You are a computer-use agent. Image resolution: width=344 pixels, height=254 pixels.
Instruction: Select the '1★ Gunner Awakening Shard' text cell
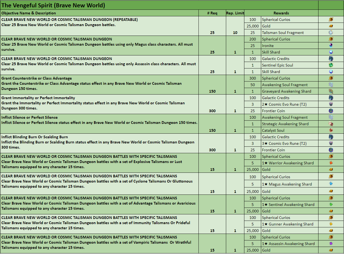tap(290, 224)
